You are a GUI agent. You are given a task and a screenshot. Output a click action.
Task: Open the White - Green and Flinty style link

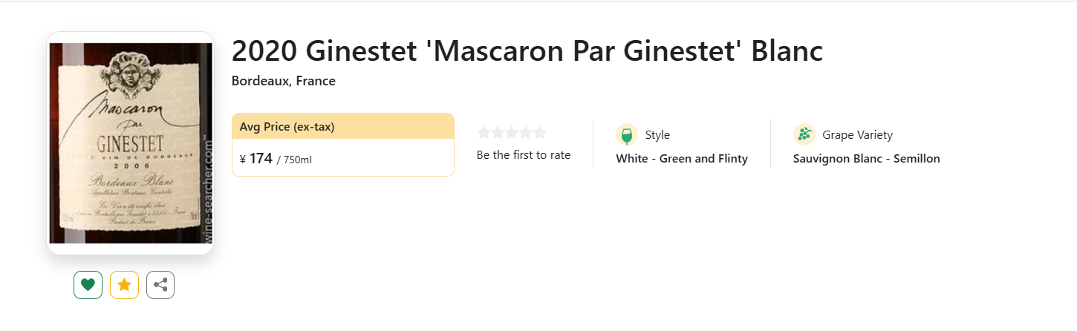(x=682, y=159)
